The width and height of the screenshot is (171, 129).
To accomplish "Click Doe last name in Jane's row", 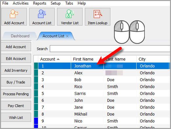I will (120, 107).
